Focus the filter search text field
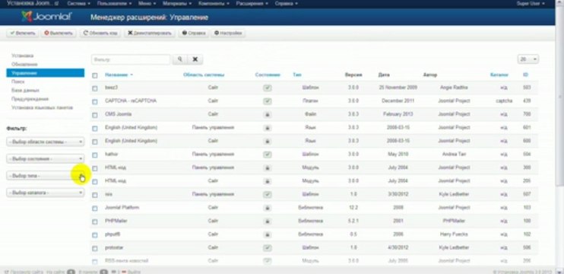The image size is (564, 274). tap(131, 59)
